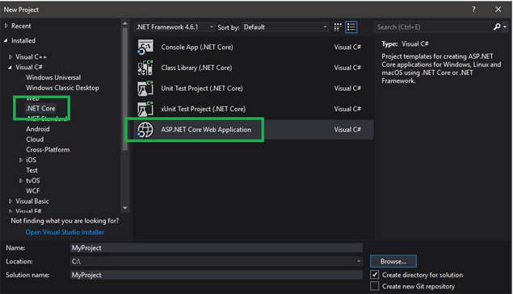Expand the tvOS tree node
This screenshot has width=513, height=294.
[21, 180]
